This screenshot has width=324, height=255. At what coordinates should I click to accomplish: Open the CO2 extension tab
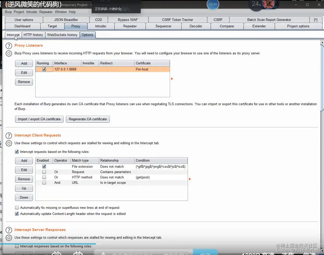click(99, 20)
